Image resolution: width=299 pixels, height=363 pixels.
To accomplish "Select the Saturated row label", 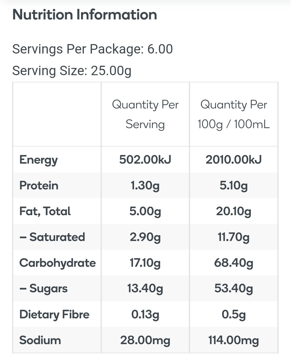I will [52, 237].
